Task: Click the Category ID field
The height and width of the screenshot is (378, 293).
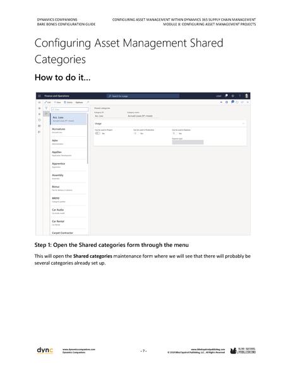Action: coord(110,116)
